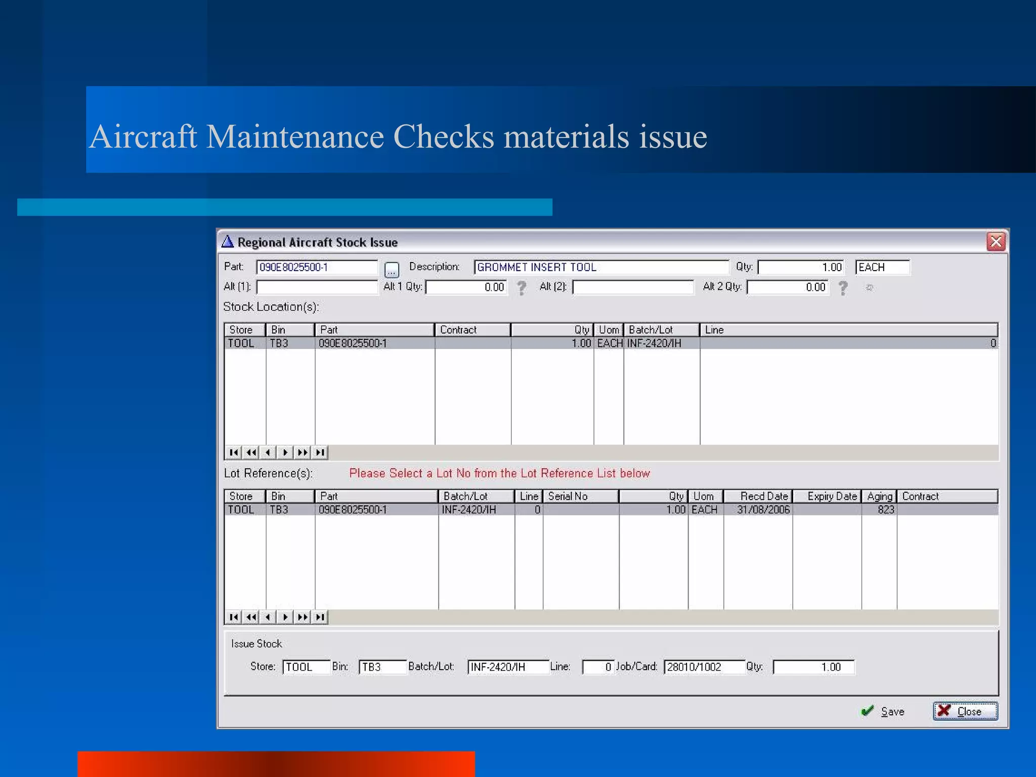Click the Alt 2 Qty field
Image resolution: width=1036 pixels, height=777 pixels.
point(788,287)
